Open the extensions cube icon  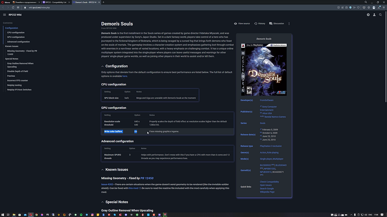click(369, 7)
